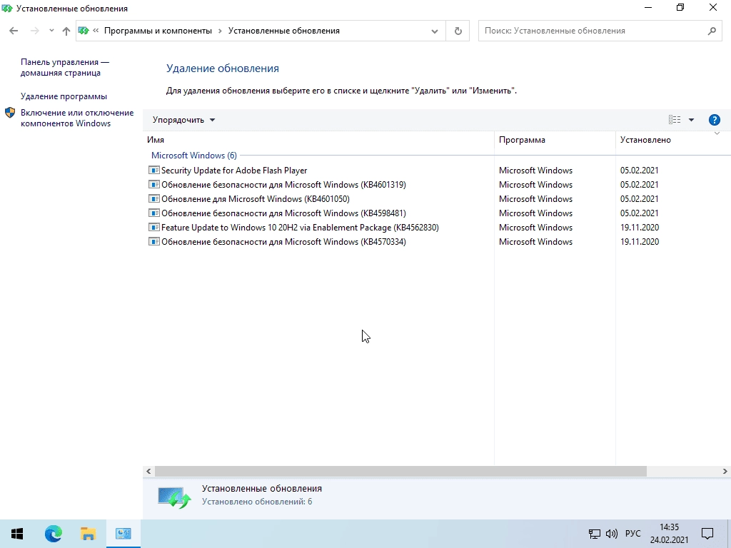731x548 pixels.
Task: Click horizontal scrollbar thumb
Action: [x=400, y=471]
